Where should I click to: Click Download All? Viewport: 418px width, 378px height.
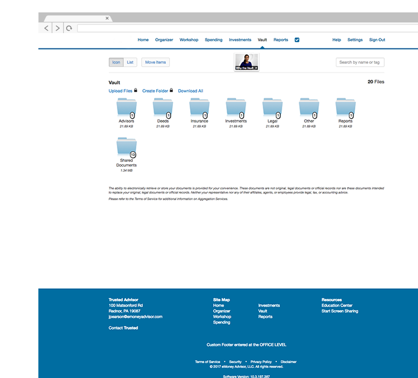click(x=191, y=91)
